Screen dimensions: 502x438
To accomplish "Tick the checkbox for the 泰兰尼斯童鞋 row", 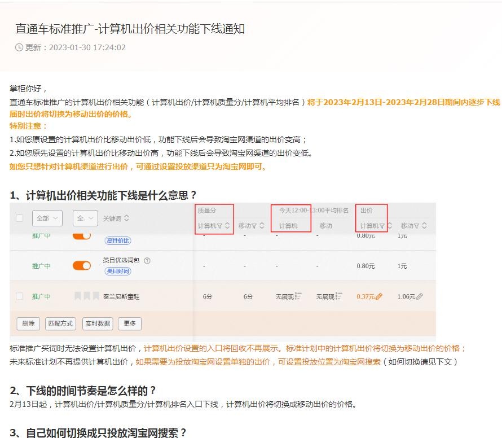I will point(19,296).
